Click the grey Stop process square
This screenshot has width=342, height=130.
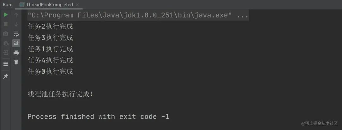6,24
